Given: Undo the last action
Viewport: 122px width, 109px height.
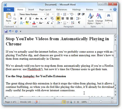Looking at the screenshot, I should coord(10,31).
